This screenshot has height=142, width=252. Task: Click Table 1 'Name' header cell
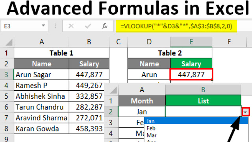pos(42,64)
